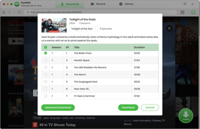The width and height of the screenshot is (200, 129).
Task: Click the Top 10 badge icon
Action: 35,125
